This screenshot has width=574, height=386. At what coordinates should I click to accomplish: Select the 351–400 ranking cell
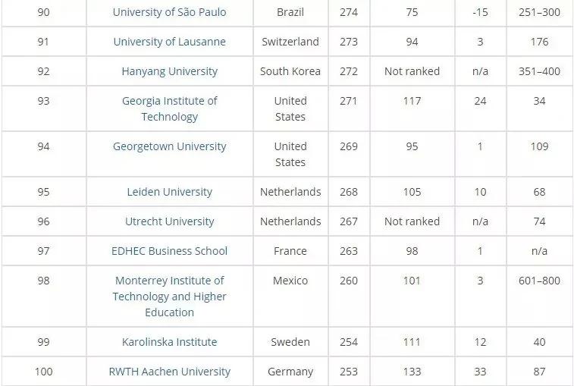539,71
